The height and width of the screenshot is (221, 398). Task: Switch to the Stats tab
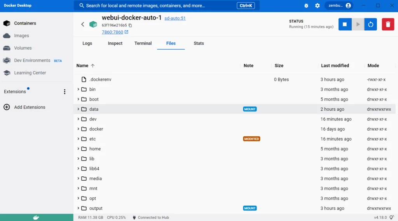(199, 44)
